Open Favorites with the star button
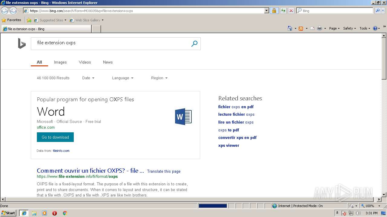The width and height of the screenshot is (387, 217). tap(11, 20)
